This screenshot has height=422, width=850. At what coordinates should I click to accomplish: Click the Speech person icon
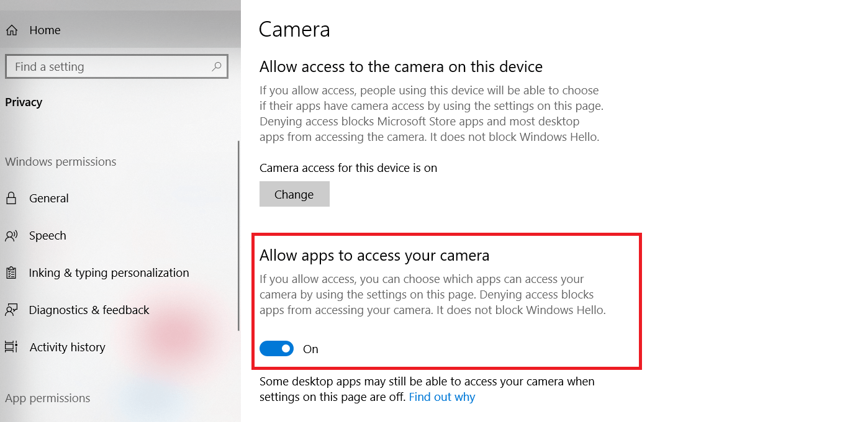click(11, 236)
